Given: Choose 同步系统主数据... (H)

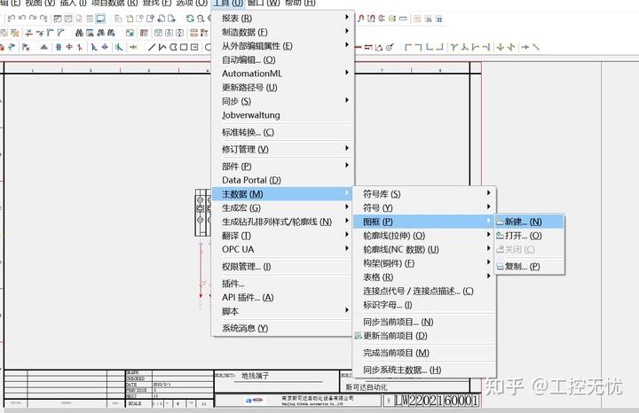Looking at the screenshot, I should click(423, 370).
